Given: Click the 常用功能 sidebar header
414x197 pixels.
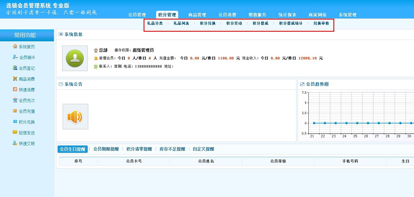Looking at the screenshot, I should [27, 35].
